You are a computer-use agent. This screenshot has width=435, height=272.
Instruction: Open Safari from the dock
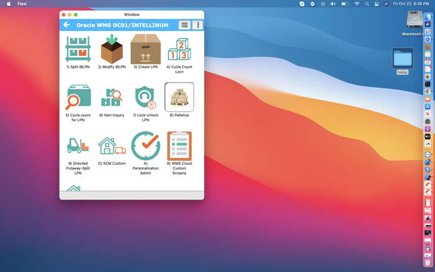point(428,39)
